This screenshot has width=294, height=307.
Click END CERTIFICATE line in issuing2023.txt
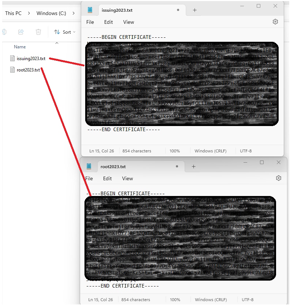point(124,129)
